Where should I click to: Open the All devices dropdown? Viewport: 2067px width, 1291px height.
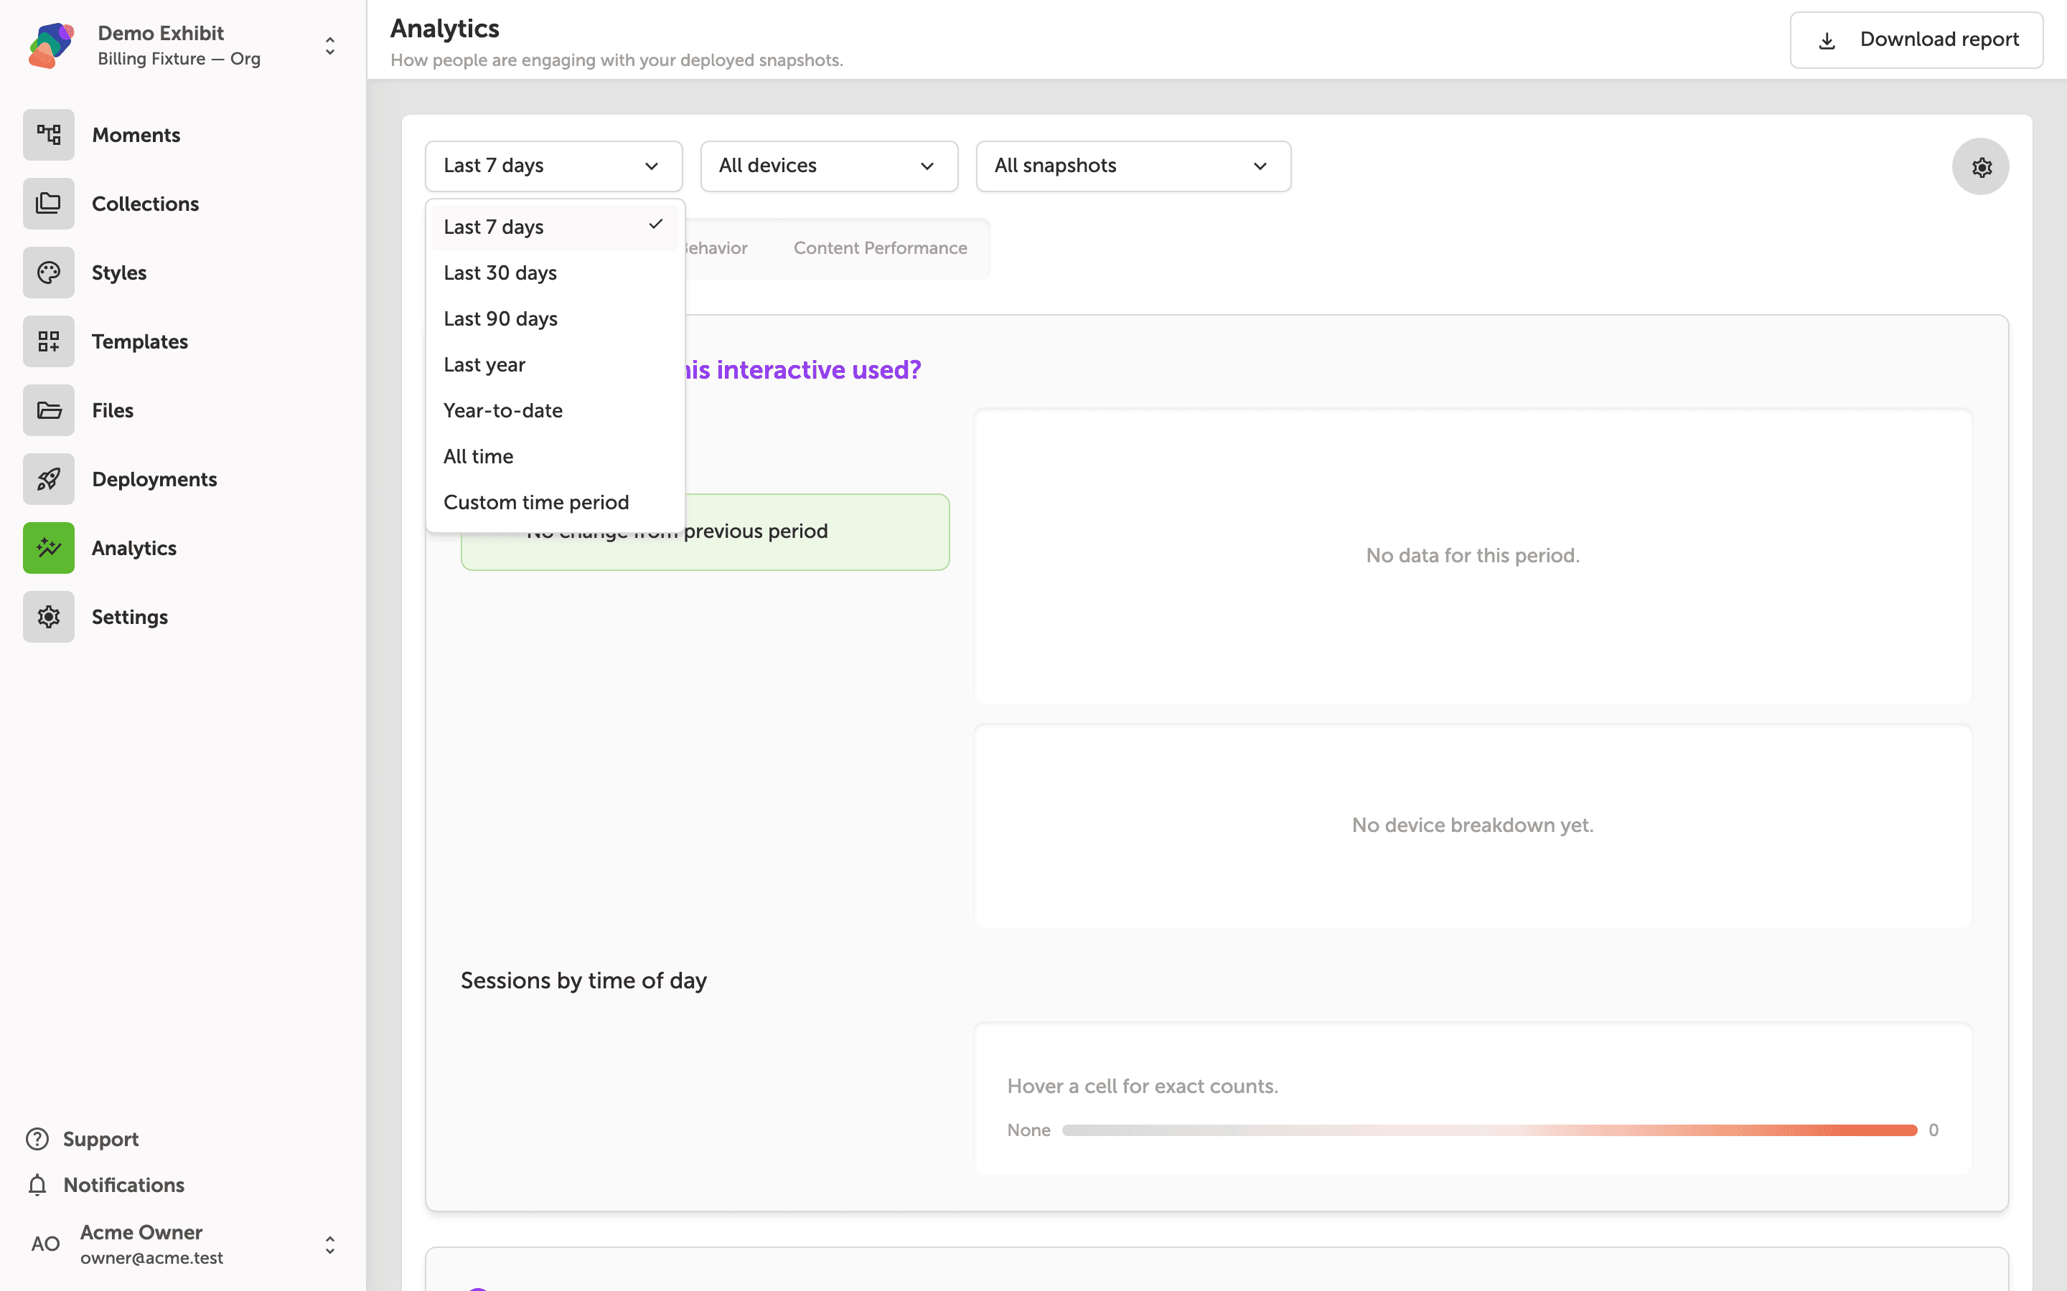point(828,166)
